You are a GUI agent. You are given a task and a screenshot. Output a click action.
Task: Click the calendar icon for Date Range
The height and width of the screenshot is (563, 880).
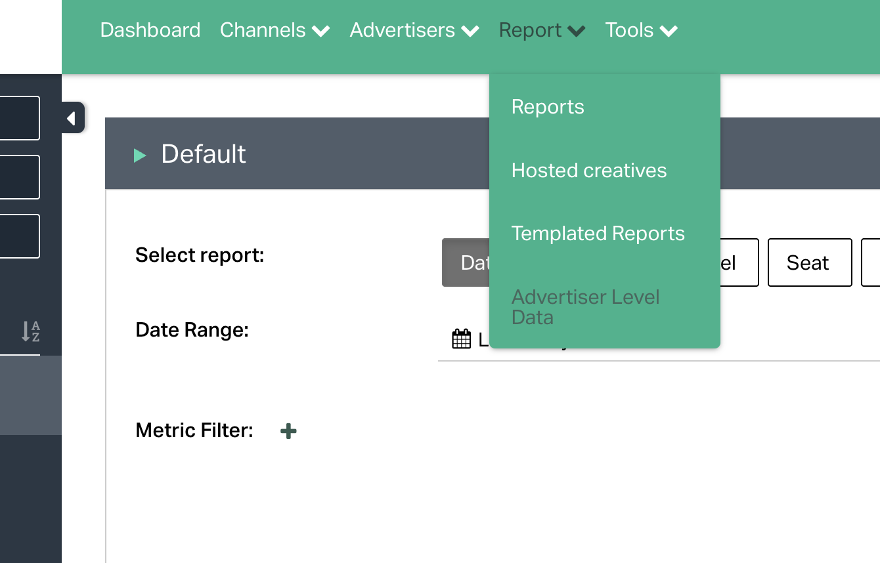462,339
